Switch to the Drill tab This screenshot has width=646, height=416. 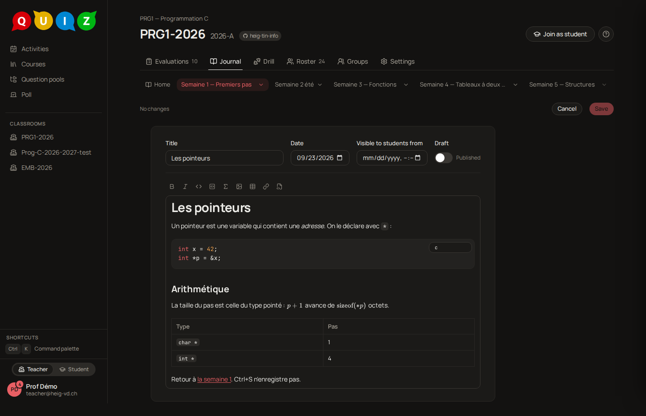coord(264,61)
